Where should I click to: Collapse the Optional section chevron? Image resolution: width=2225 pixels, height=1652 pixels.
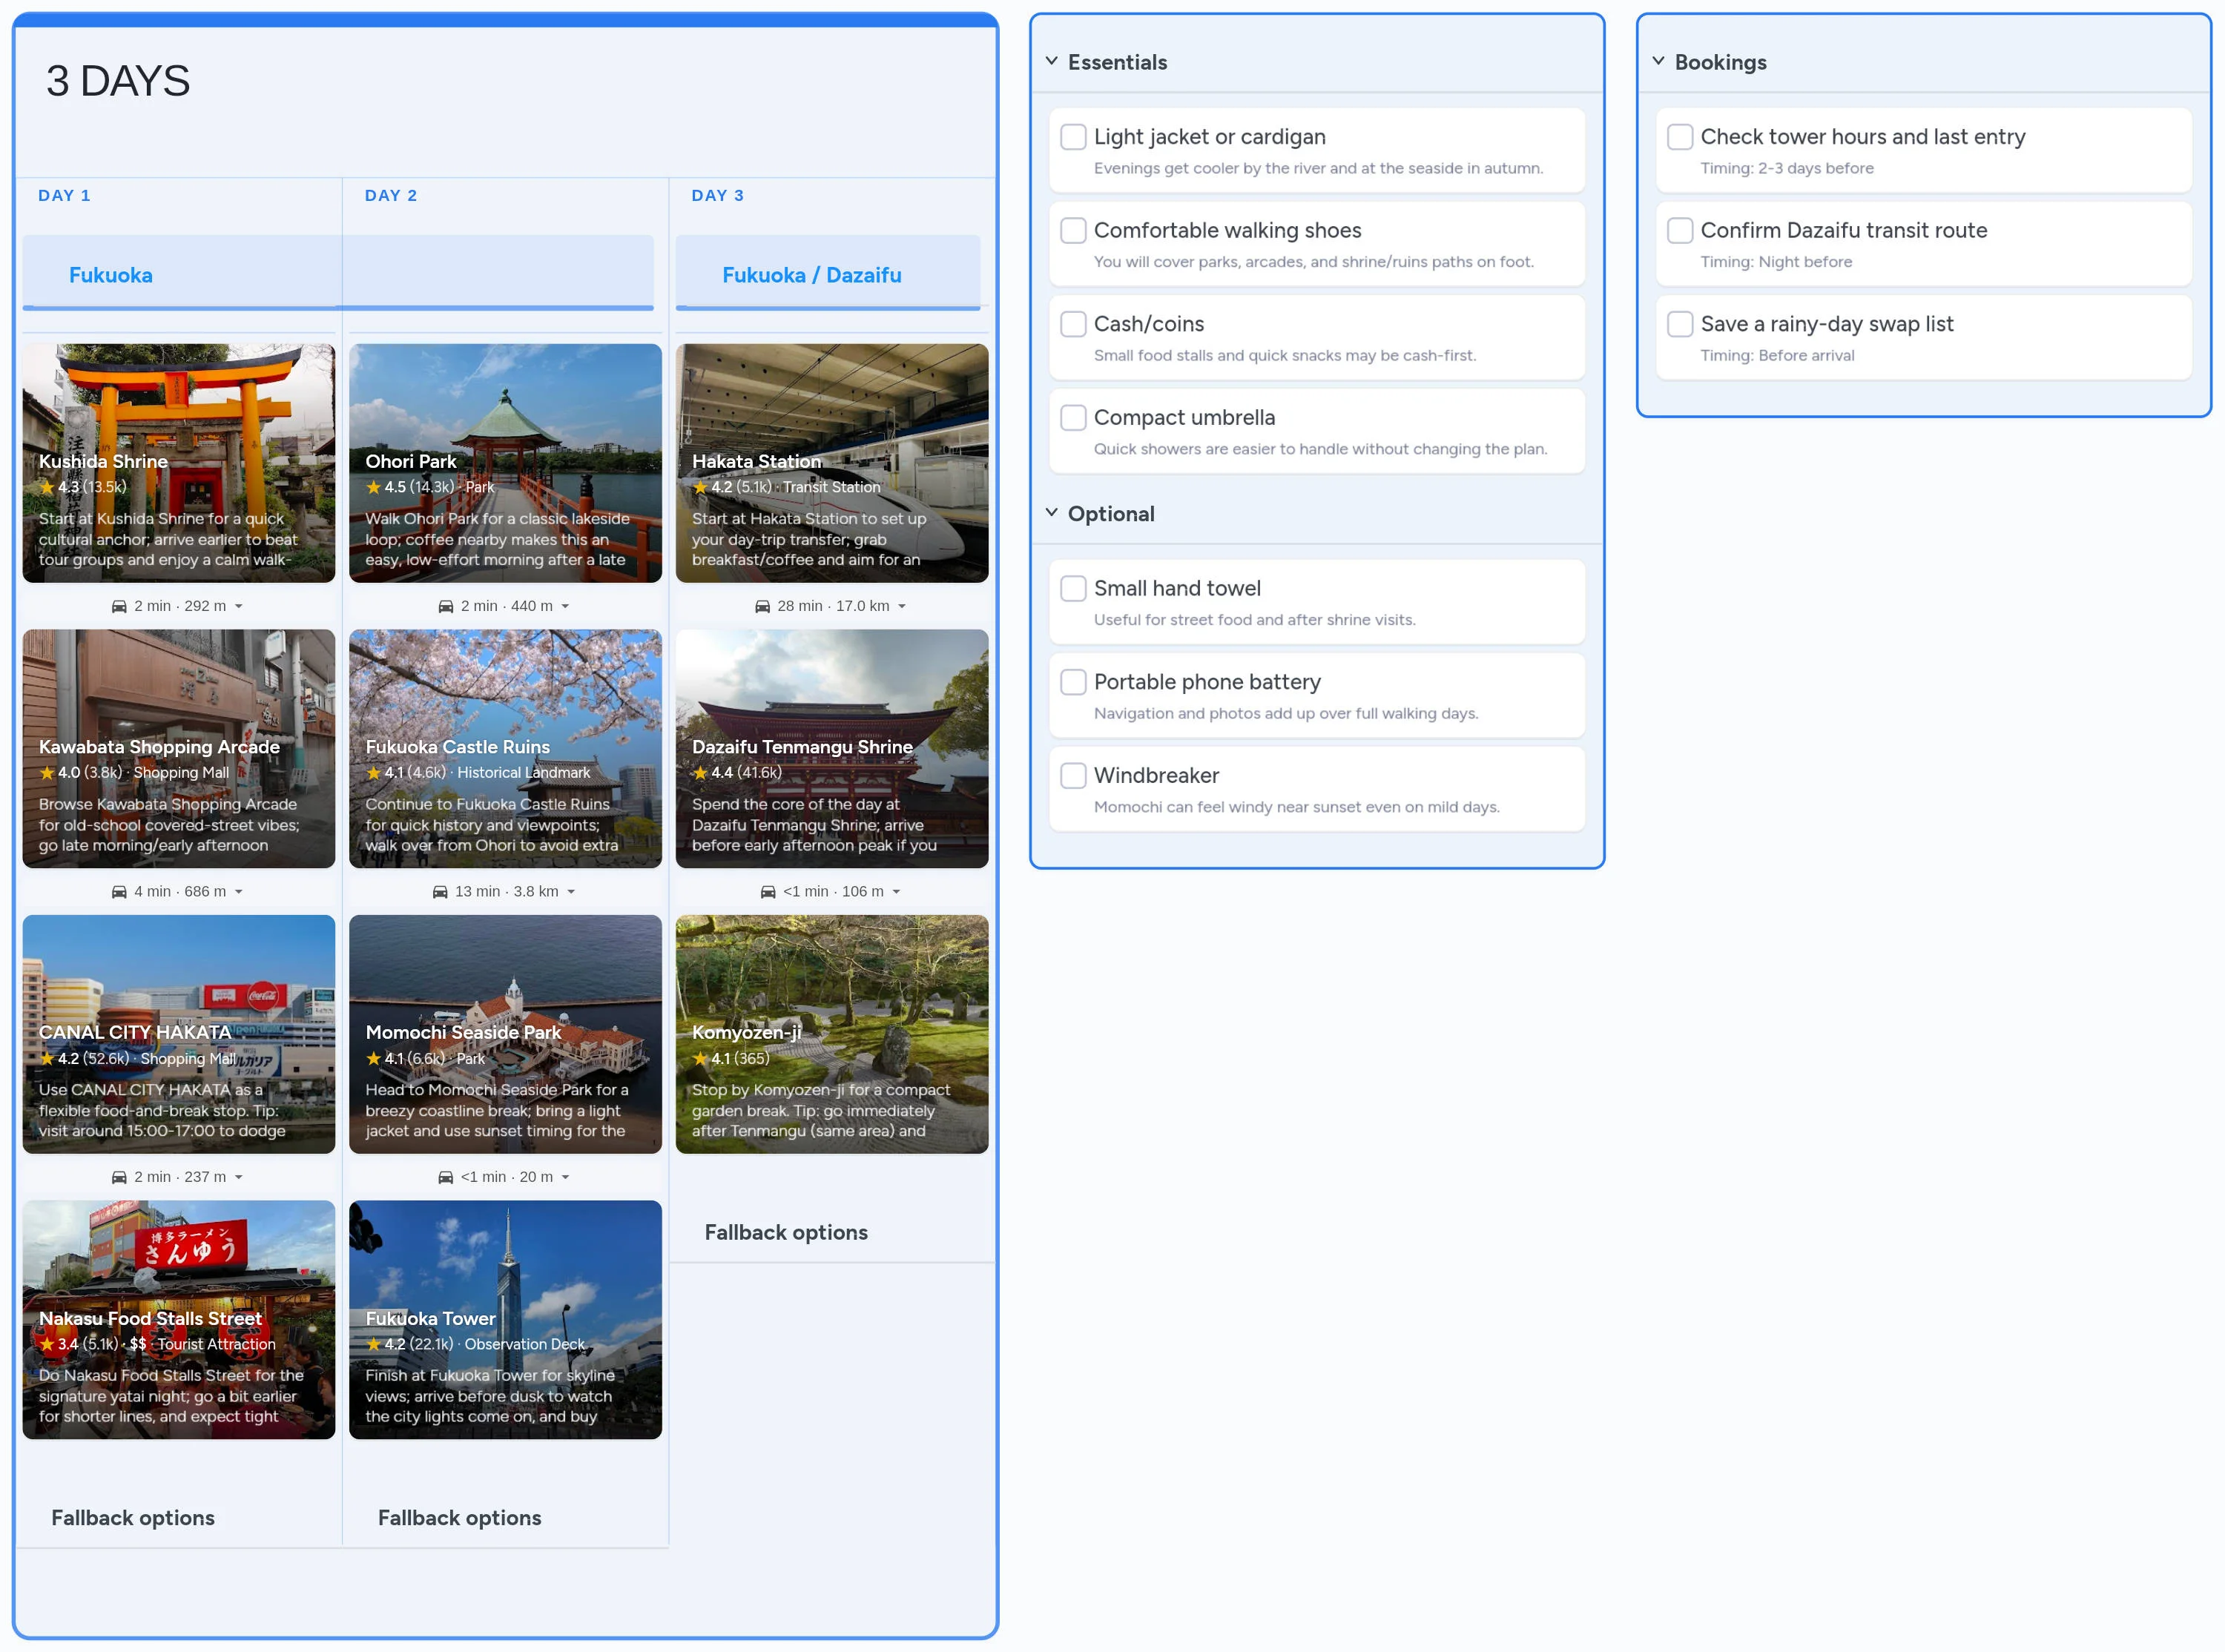(1052, 513)
